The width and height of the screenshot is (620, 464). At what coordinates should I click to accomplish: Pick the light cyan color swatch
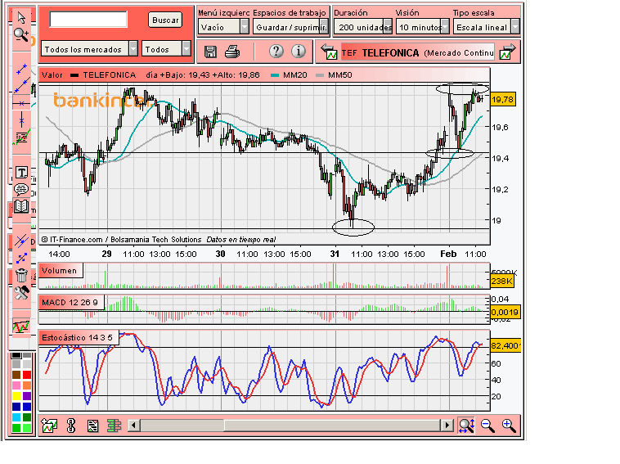[x=16, y=417]
